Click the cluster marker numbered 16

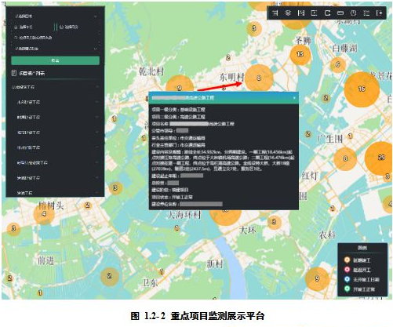[362, 89]
